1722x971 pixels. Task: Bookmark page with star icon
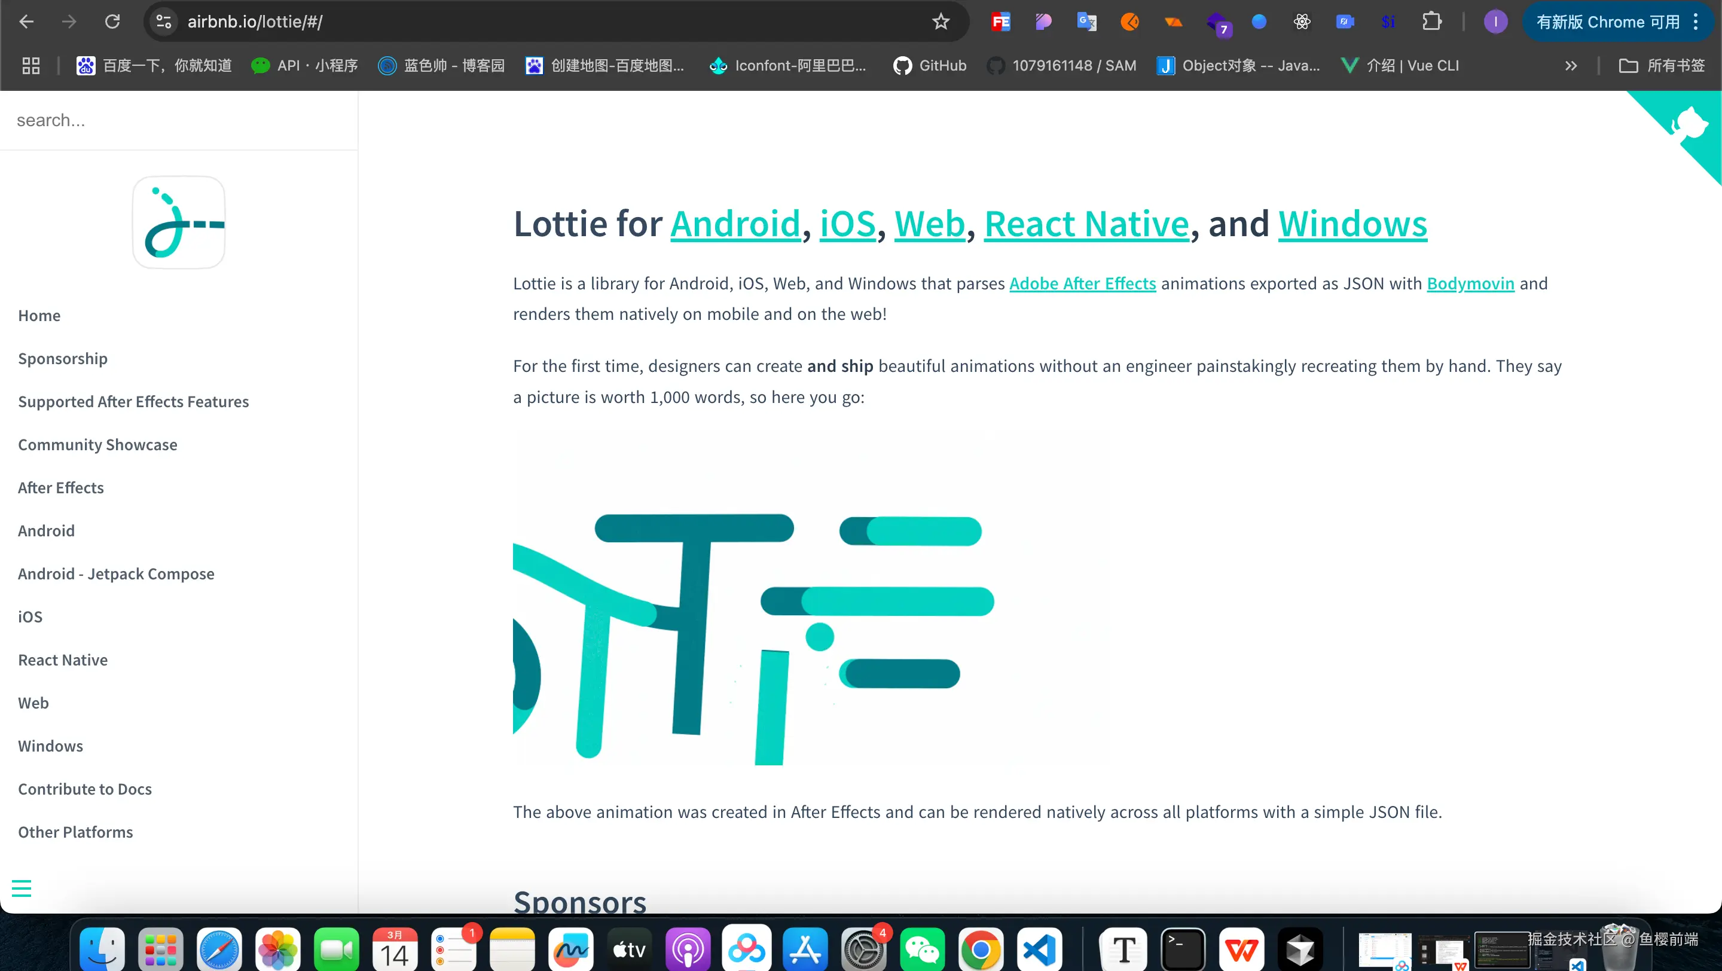[x=941, y=22]
